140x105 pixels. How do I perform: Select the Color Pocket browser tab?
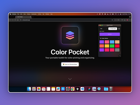[x=23, y=17]
